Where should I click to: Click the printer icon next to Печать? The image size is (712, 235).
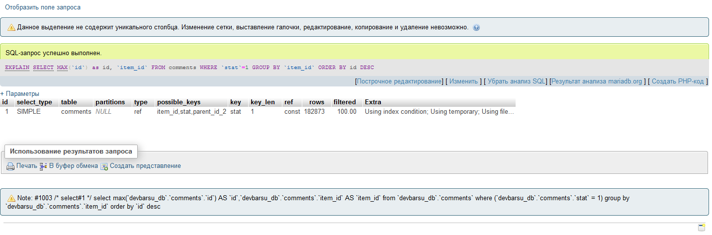click(x=10, y=166)
